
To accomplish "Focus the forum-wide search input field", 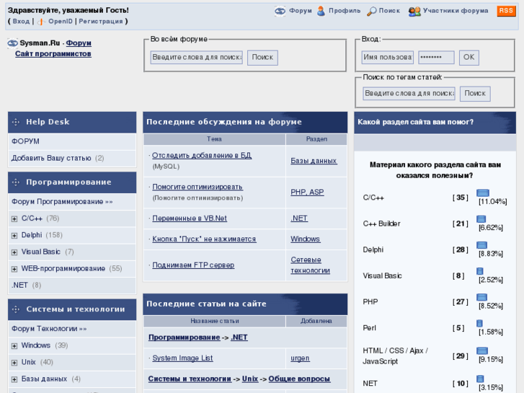I will point(196,58).
